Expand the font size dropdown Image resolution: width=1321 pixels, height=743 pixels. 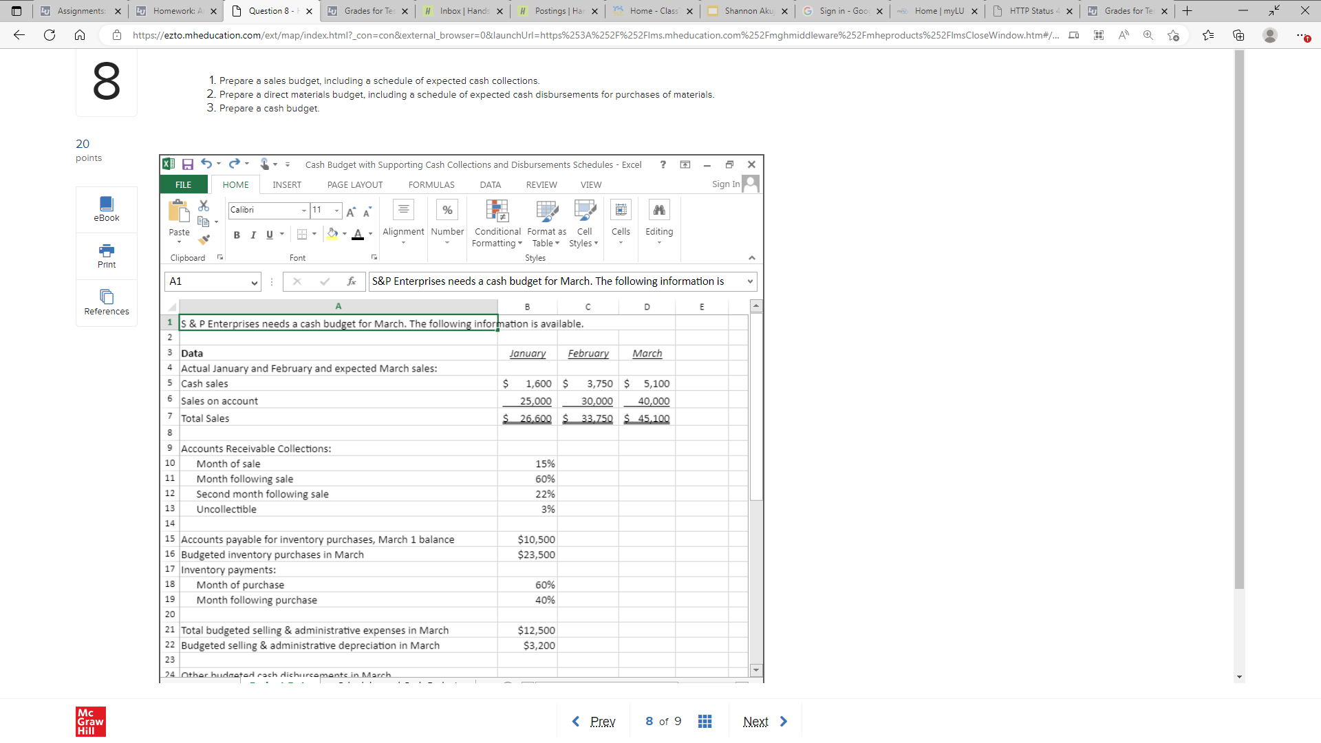pyautogui.click(x=336, y=211)
